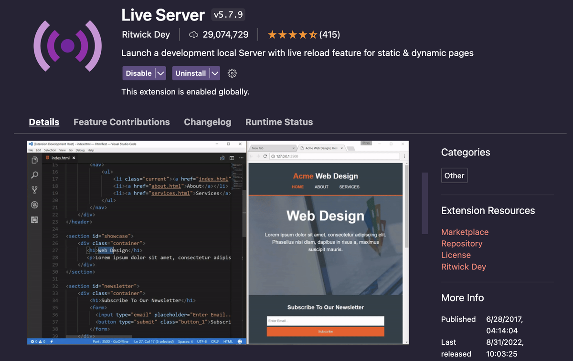Select the Other category tag
The width and height of the screenshot is (573, 361).
(x=454, y=175)
